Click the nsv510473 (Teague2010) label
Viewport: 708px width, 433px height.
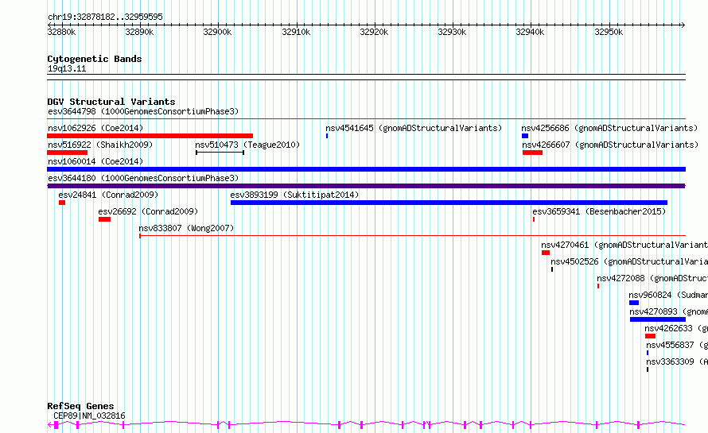[x=247, y=145]
